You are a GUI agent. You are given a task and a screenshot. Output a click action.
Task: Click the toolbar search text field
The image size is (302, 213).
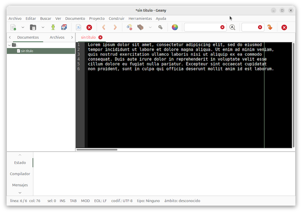coord(202,28)
